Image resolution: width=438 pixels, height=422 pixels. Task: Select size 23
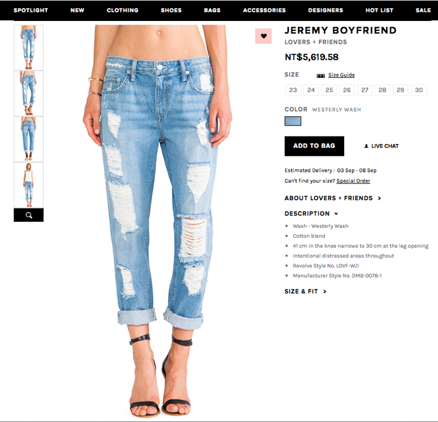[x=293, y=90]
